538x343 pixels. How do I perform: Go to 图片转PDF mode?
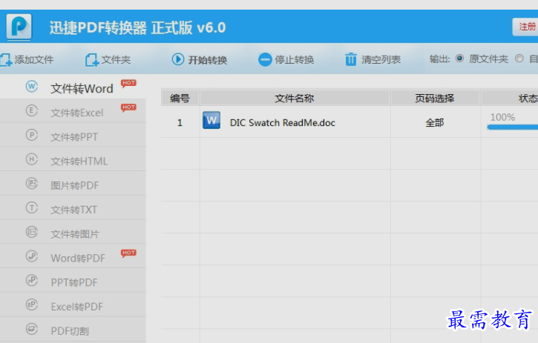coord(73,184)
